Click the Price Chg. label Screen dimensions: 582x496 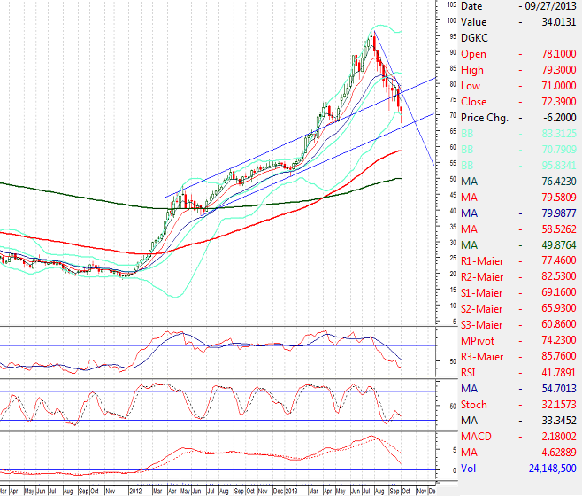pos(486,117)
